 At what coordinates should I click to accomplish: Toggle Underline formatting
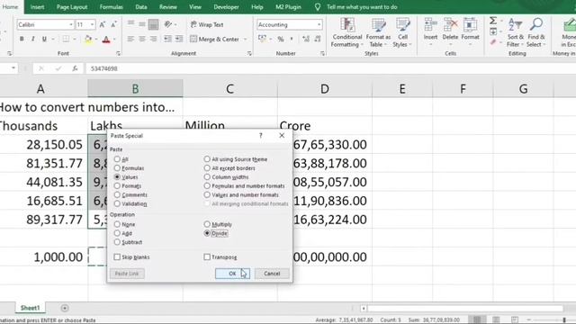tap(44, 39)
